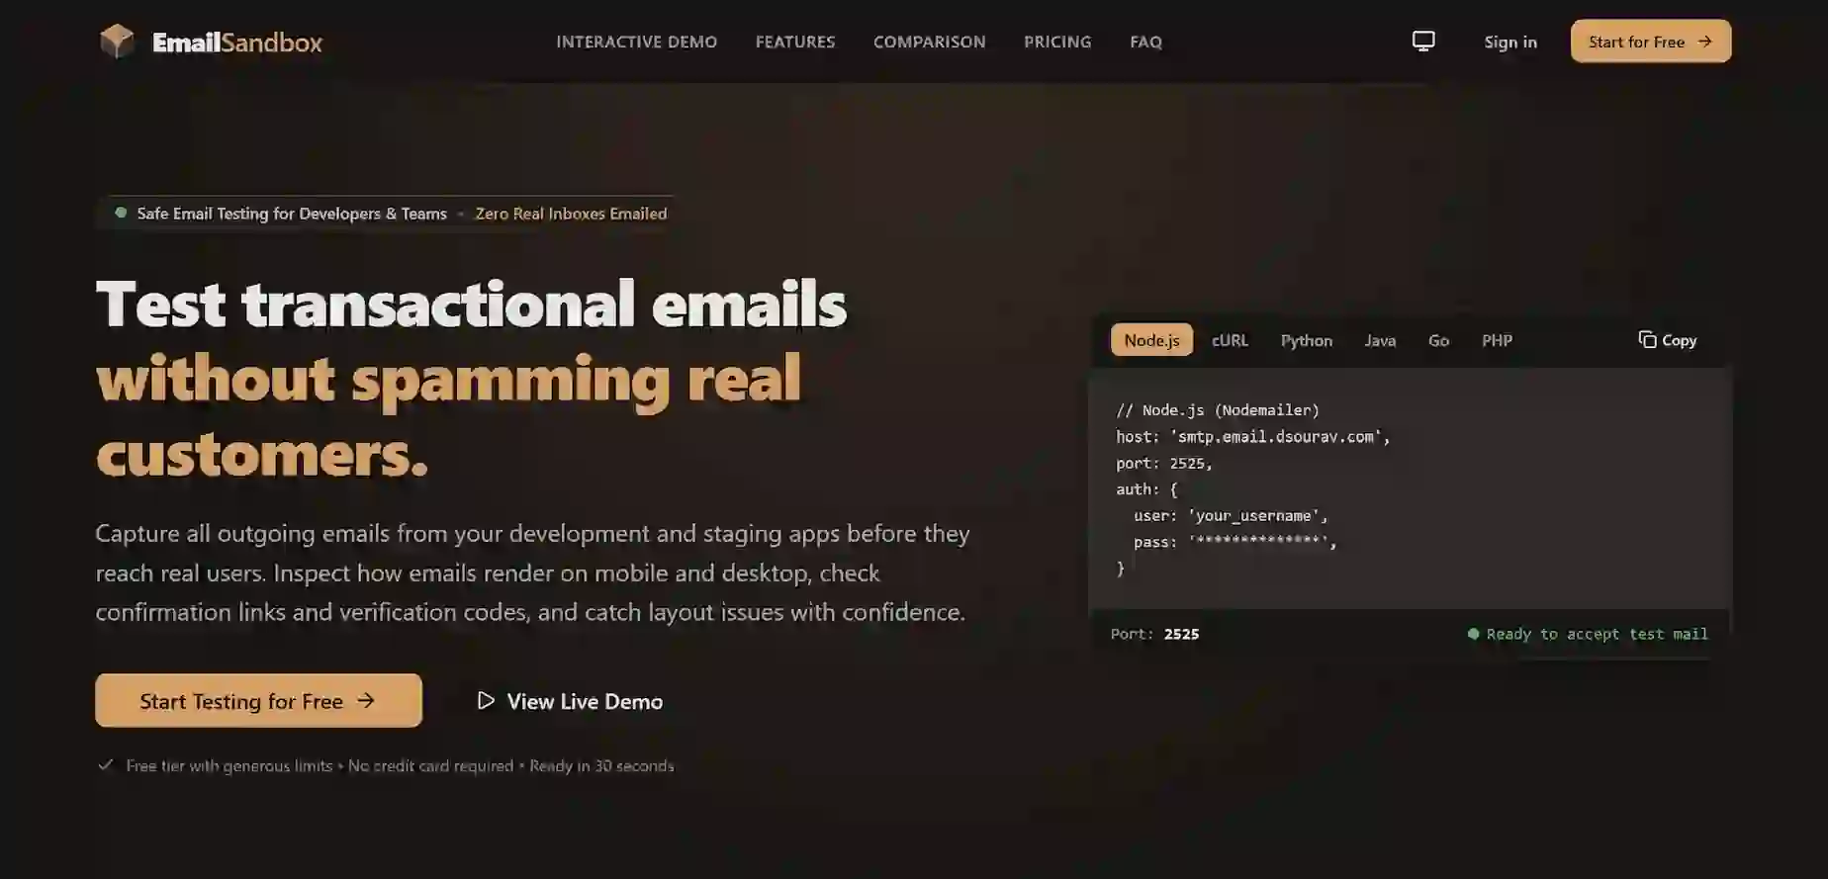Show the Java code sample tab

(1380, 340)
